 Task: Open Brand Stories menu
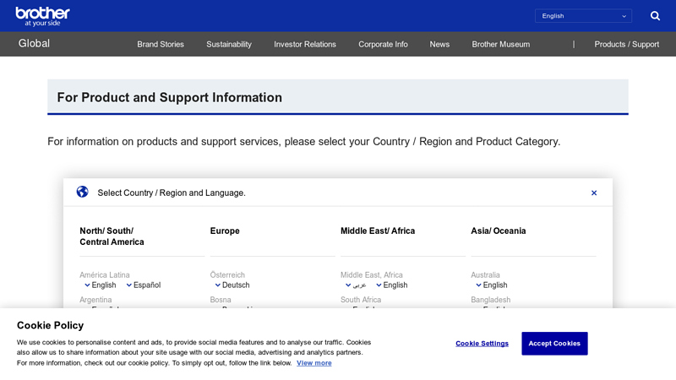coord(161,45)
